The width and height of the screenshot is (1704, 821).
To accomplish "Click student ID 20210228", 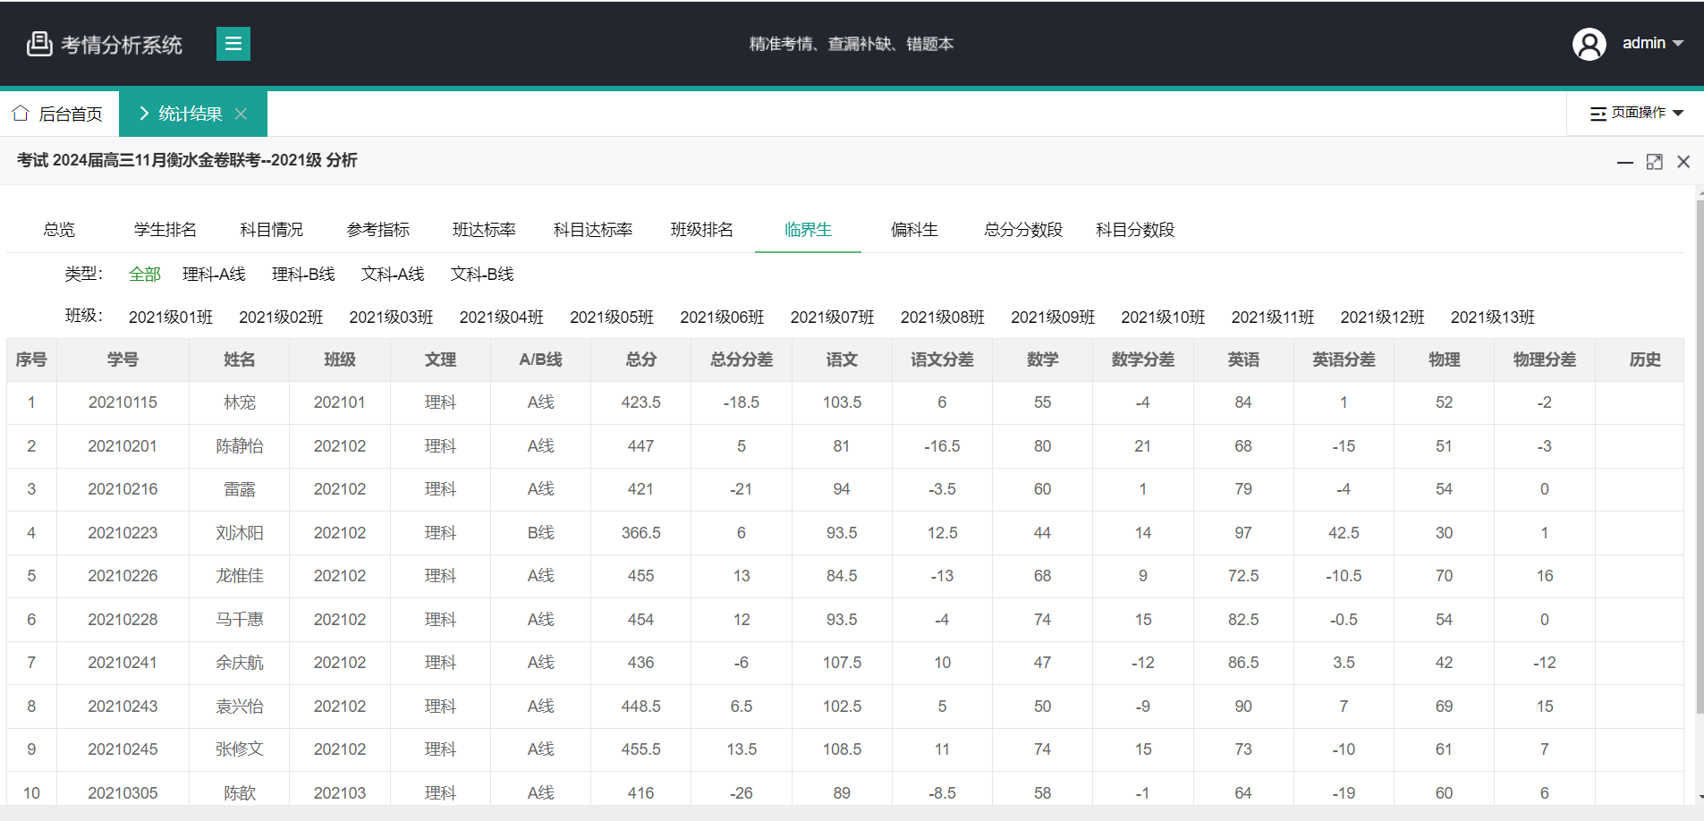I will (123, 620).
